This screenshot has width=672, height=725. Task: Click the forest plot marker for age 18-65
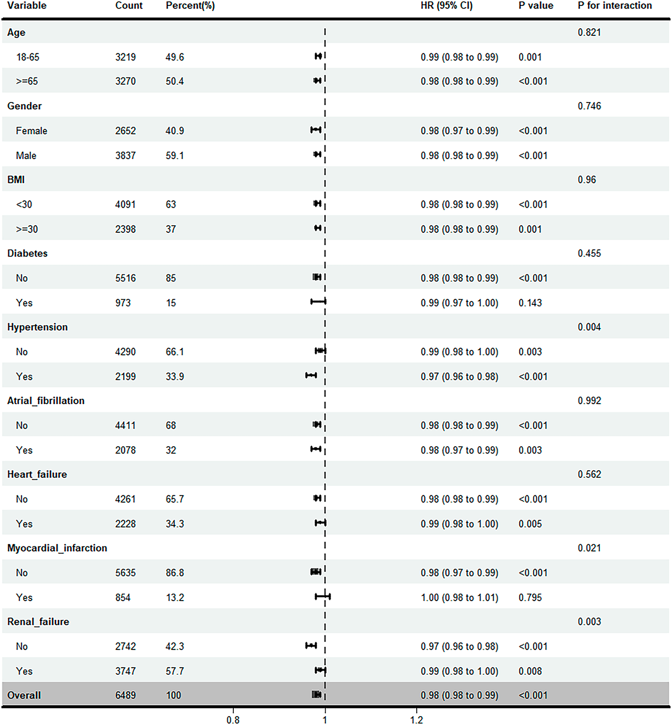tap(318, 56)
